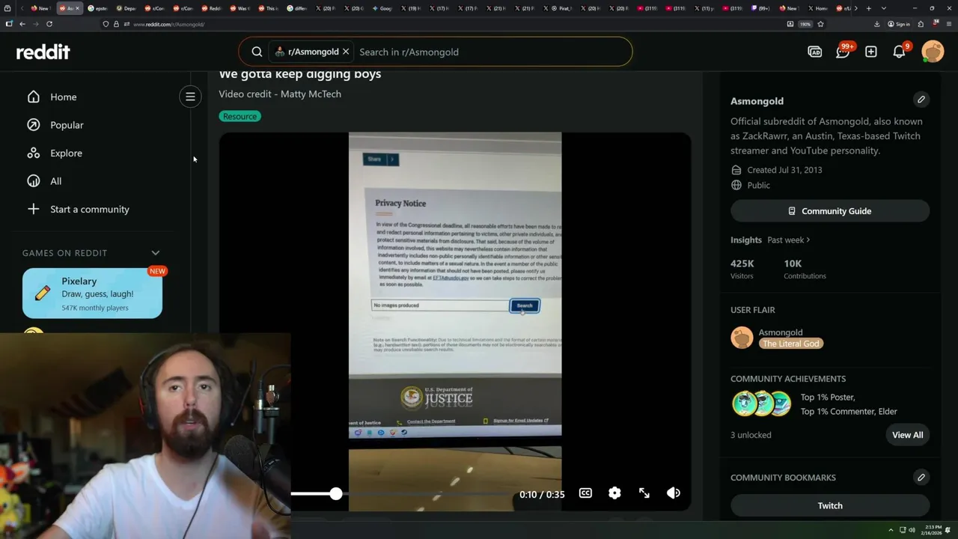Open the taskbar clock
Viewport: 958px width, 539px height.
tap(933, 530)
